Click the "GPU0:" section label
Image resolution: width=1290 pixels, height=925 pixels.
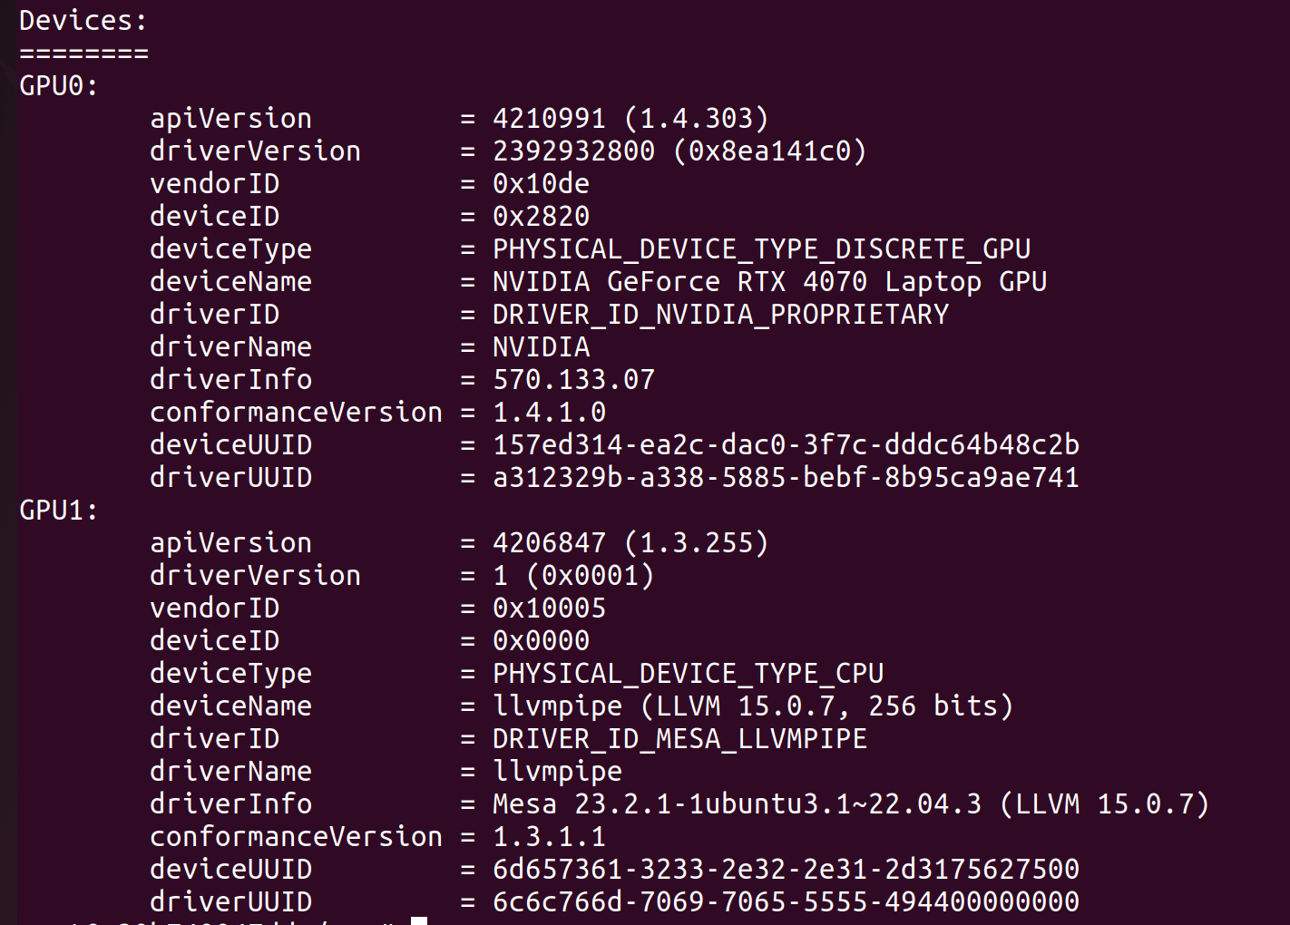coord(58,85)
